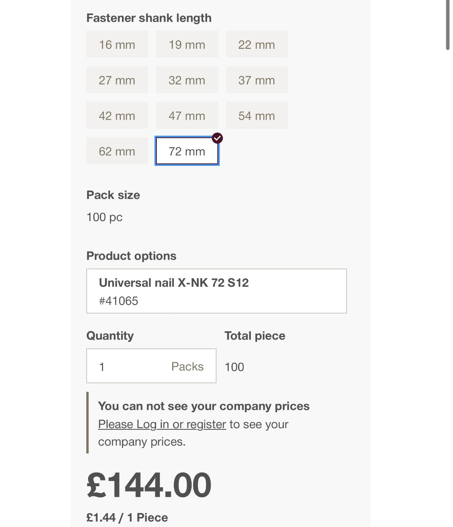Pick the 27 mm shank length
Screen dimensions: 453x527
tap(117, 80)
